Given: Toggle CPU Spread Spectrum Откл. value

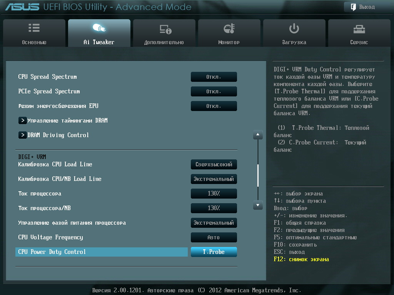Looking at the screenshot, I should [214, 77].
